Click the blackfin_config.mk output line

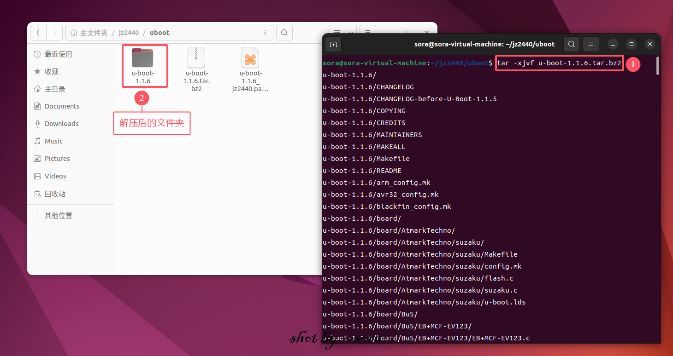coord(387,207)
